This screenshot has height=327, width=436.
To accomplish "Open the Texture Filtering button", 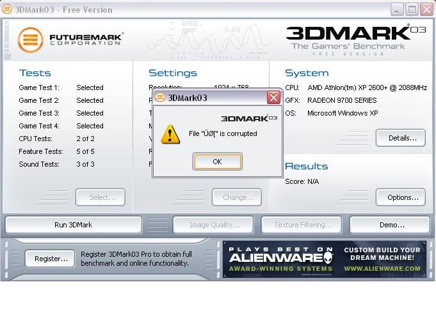I will 302,225.
